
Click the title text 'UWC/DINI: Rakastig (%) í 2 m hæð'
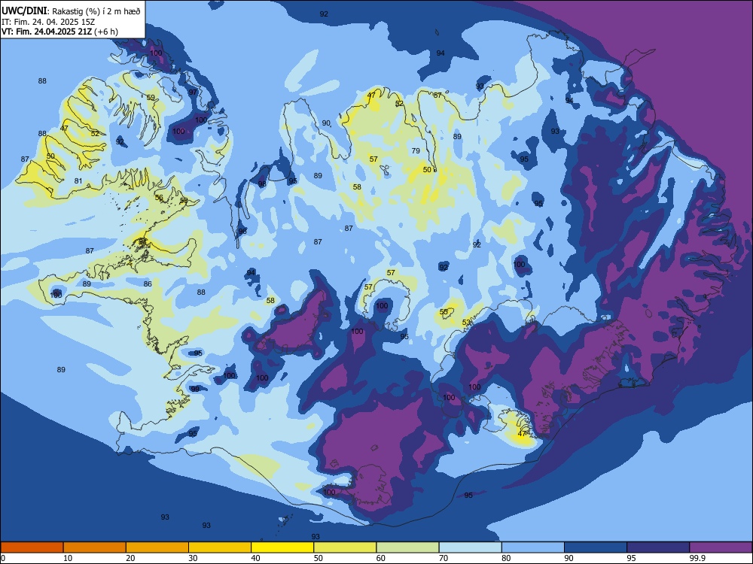tap(71, 11)
